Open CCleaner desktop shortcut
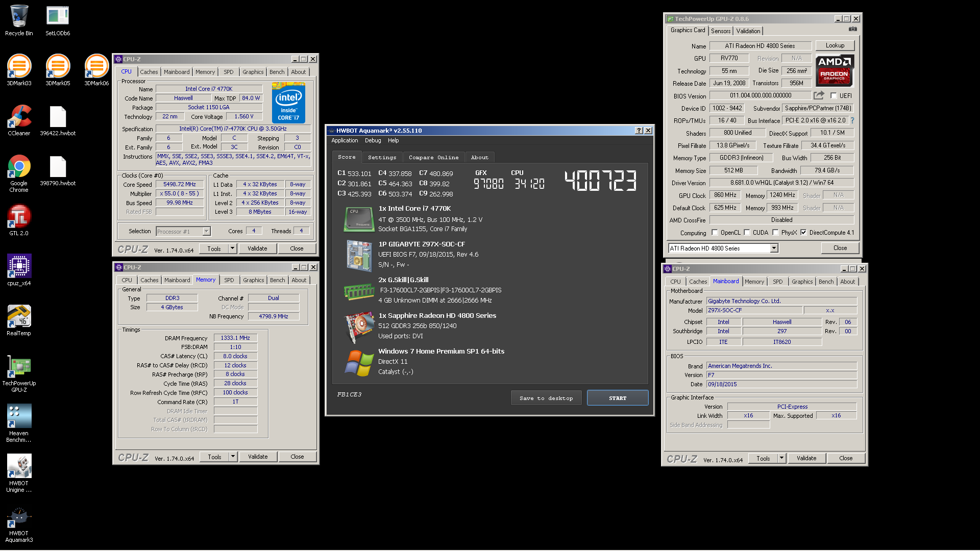This screenshot has width=980, height=551. [19, 120]
